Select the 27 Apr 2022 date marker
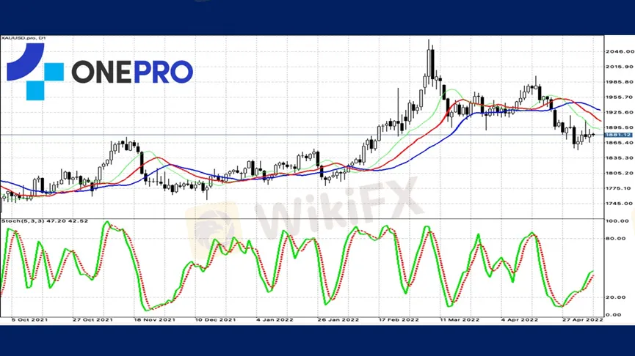The width and height of the screenshot is (635, 356). pos(584,320)
